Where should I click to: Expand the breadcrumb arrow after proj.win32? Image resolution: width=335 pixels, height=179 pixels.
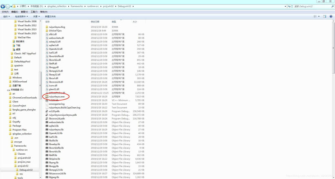[116, 6]
